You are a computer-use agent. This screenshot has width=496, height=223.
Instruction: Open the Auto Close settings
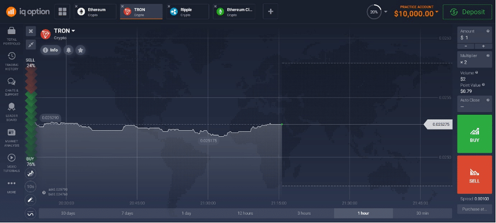pos(475,103)
